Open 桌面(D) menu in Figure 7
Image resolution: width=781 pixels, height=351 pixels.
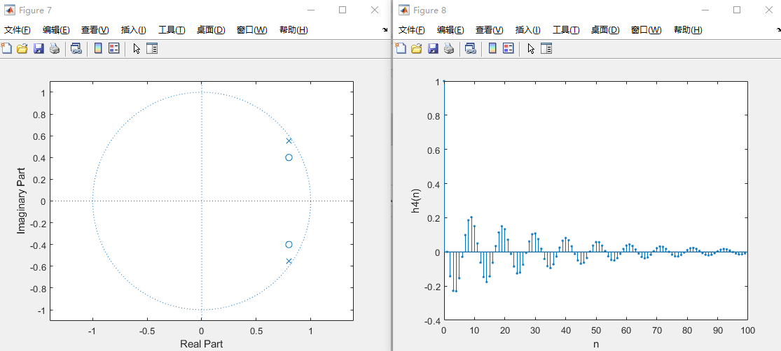212,30
